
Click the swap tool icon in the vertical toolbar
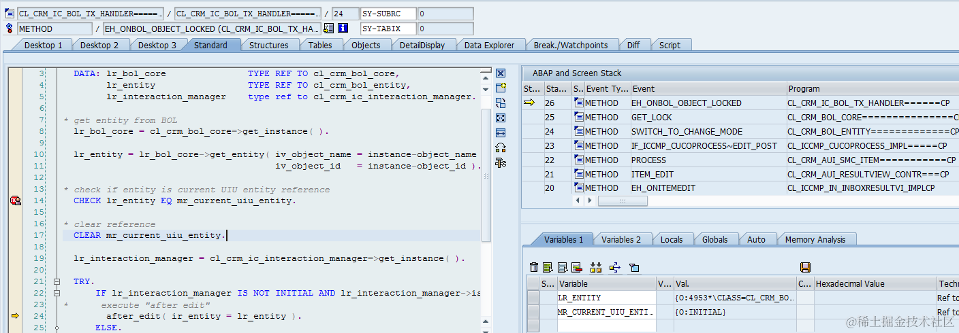pyautogui.click(x=501, y=103)
